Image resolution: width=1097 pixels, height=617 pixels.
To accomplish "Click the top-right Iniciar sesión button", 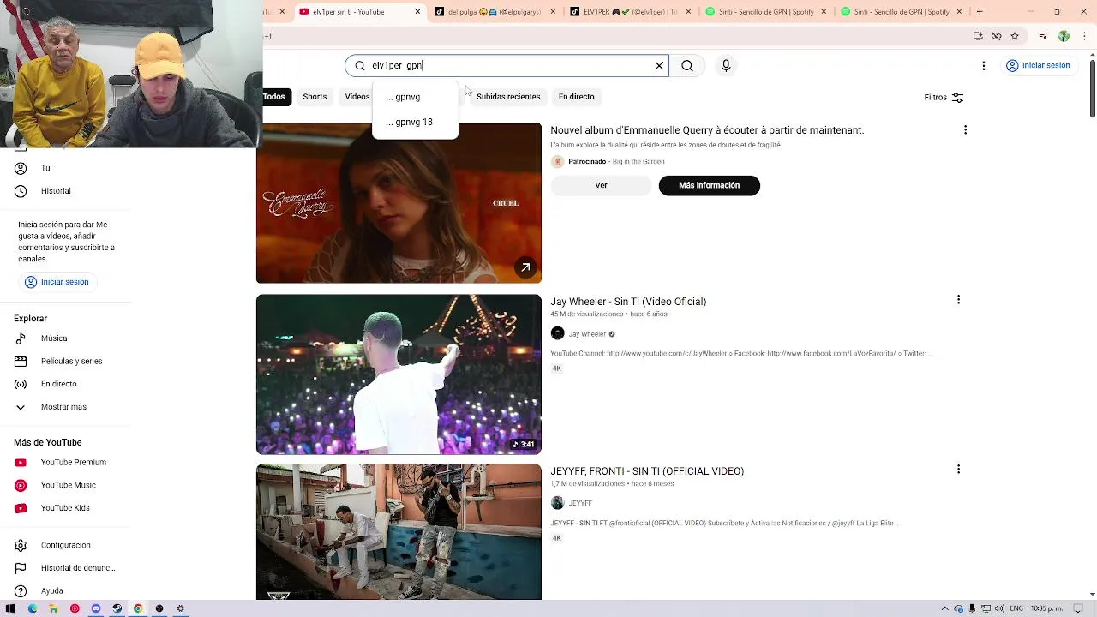I will coord(1038,65).
